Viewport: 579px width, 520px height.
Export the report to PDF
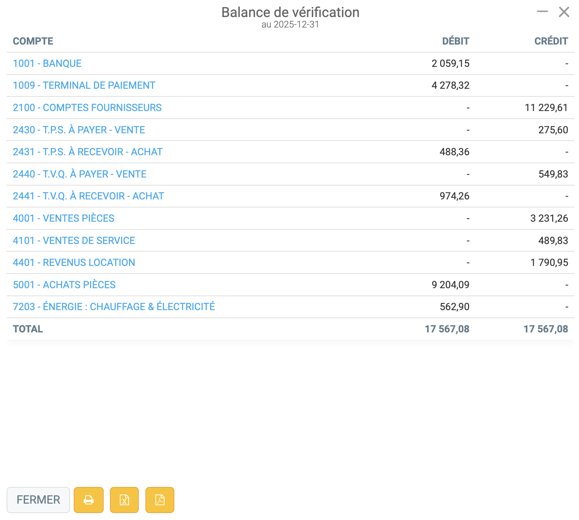click(160, 500)
